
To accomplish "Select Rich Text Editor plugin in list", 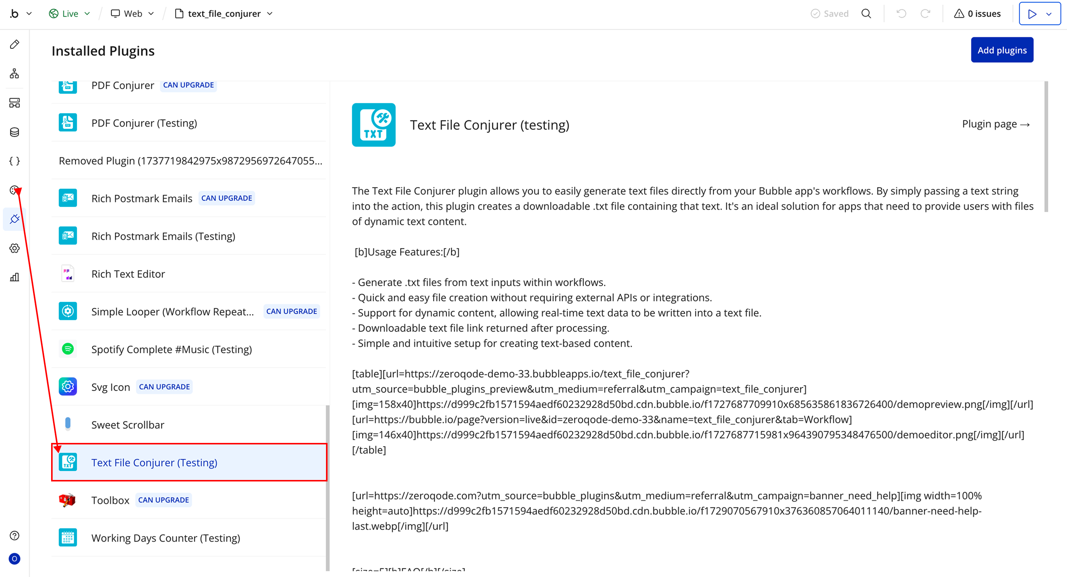I will pos(128,274).
